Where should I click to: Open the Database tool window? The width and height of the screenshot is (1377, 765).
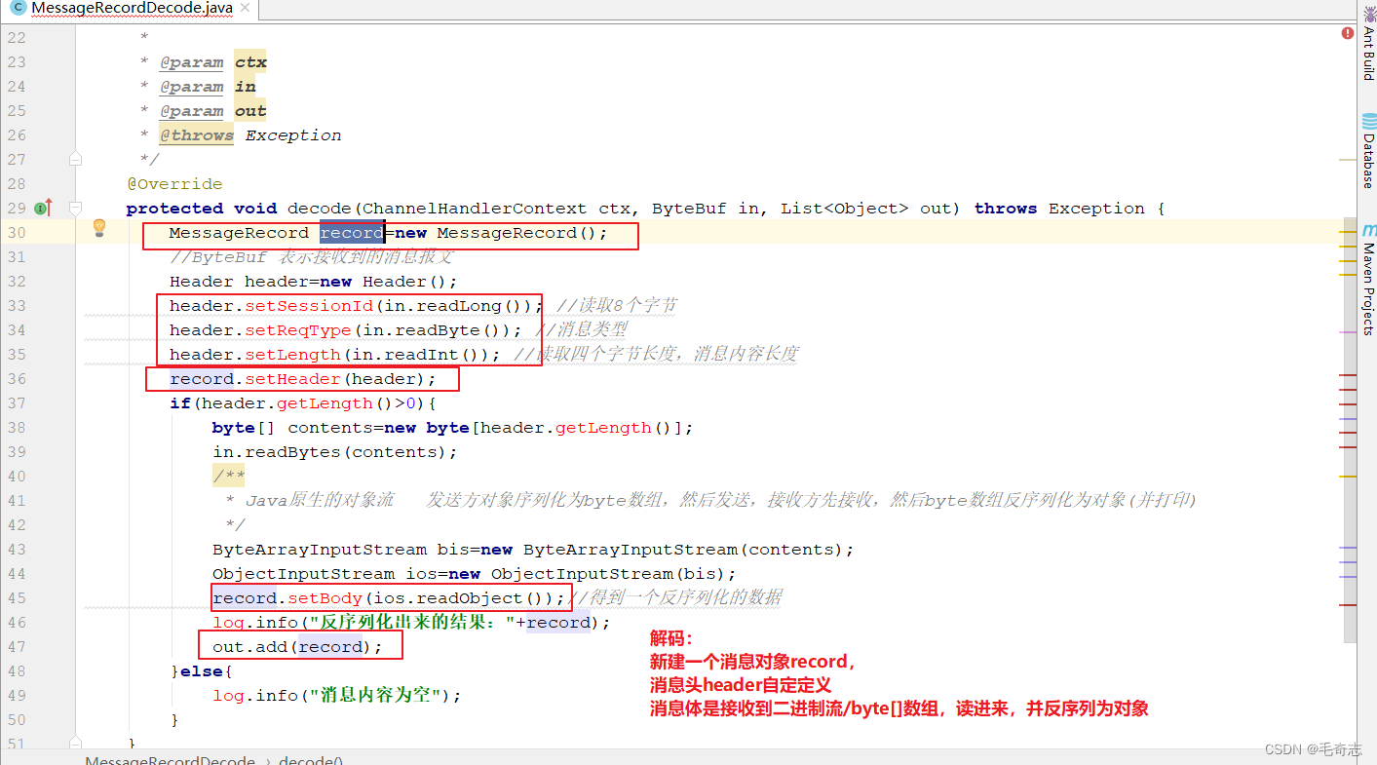[x=1368, y=151]
